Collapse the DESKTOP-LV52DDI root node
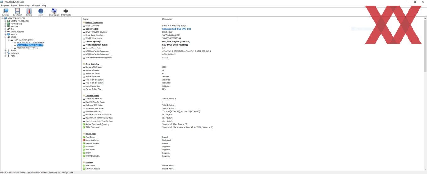427x174 pixels. point(2,18)
